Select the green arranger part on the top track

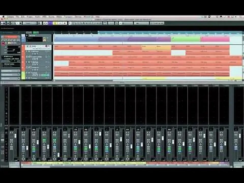click(x=186, y=39)
